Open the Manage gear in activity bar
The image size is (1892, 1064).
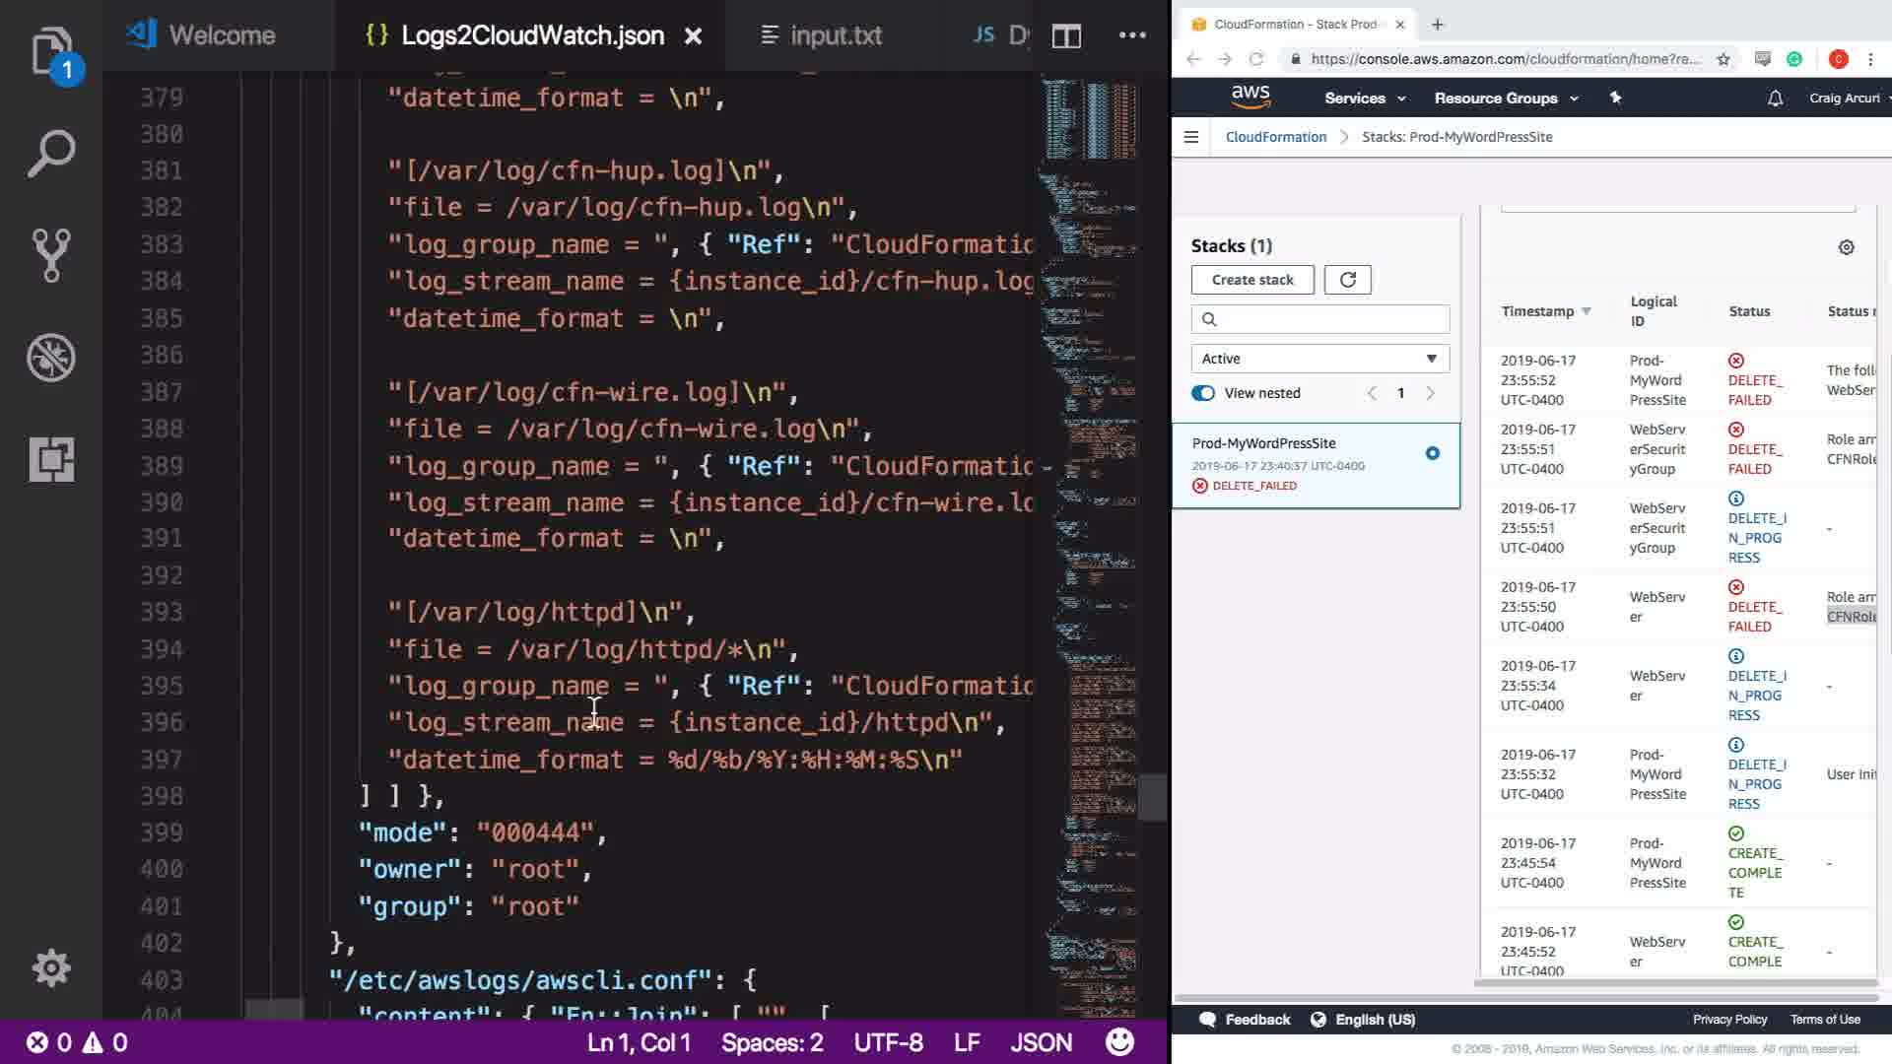51,967
